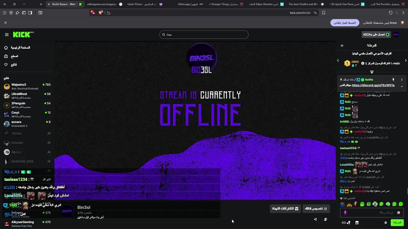Open 2Penguin channel in followed list
The image size is (408, 229).
[x=27, y=105]
